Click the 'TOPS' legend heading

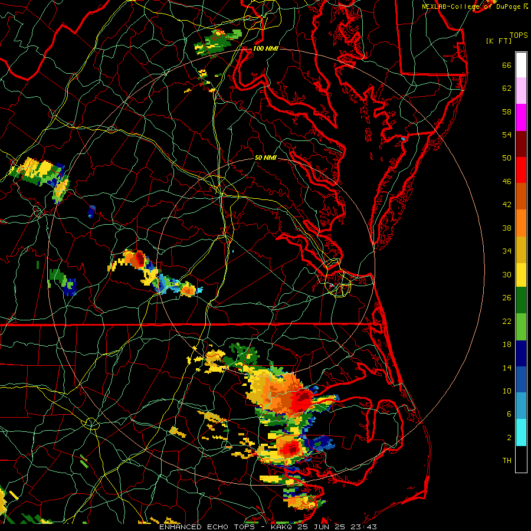point(519,35)
